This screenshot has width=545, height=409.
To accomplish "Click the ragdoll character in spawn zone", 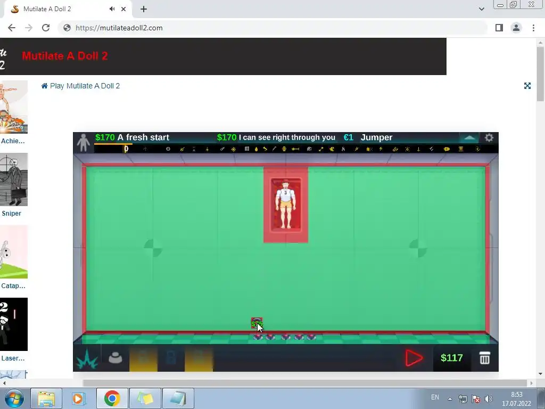I will pyautogui.click(x=286, y=204).
